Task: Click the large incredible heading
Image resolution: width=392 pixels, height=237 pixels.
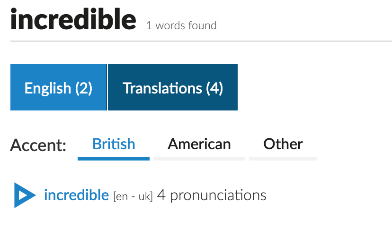Action: [73, 20]
